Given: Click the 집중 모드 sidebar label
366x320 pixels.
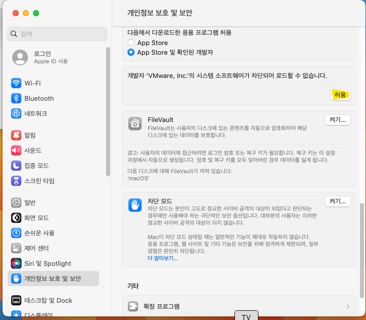Looking at the screenshot, I should (x=37, y=166).
